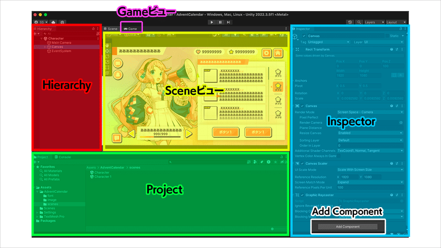The image size is (441, 248).
Task: Select the Scale tool in Scene view
Action: [107, 62]
